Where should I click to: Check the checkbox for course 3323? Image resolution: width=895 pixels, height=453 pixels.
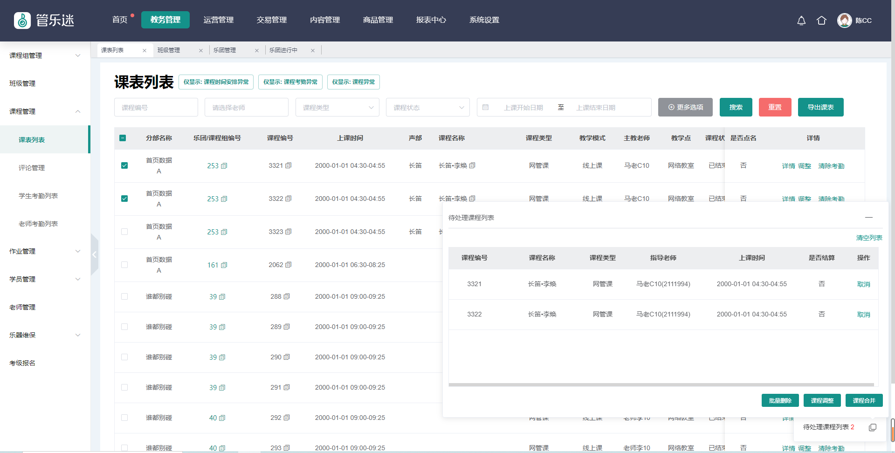[x=124, y=232]
